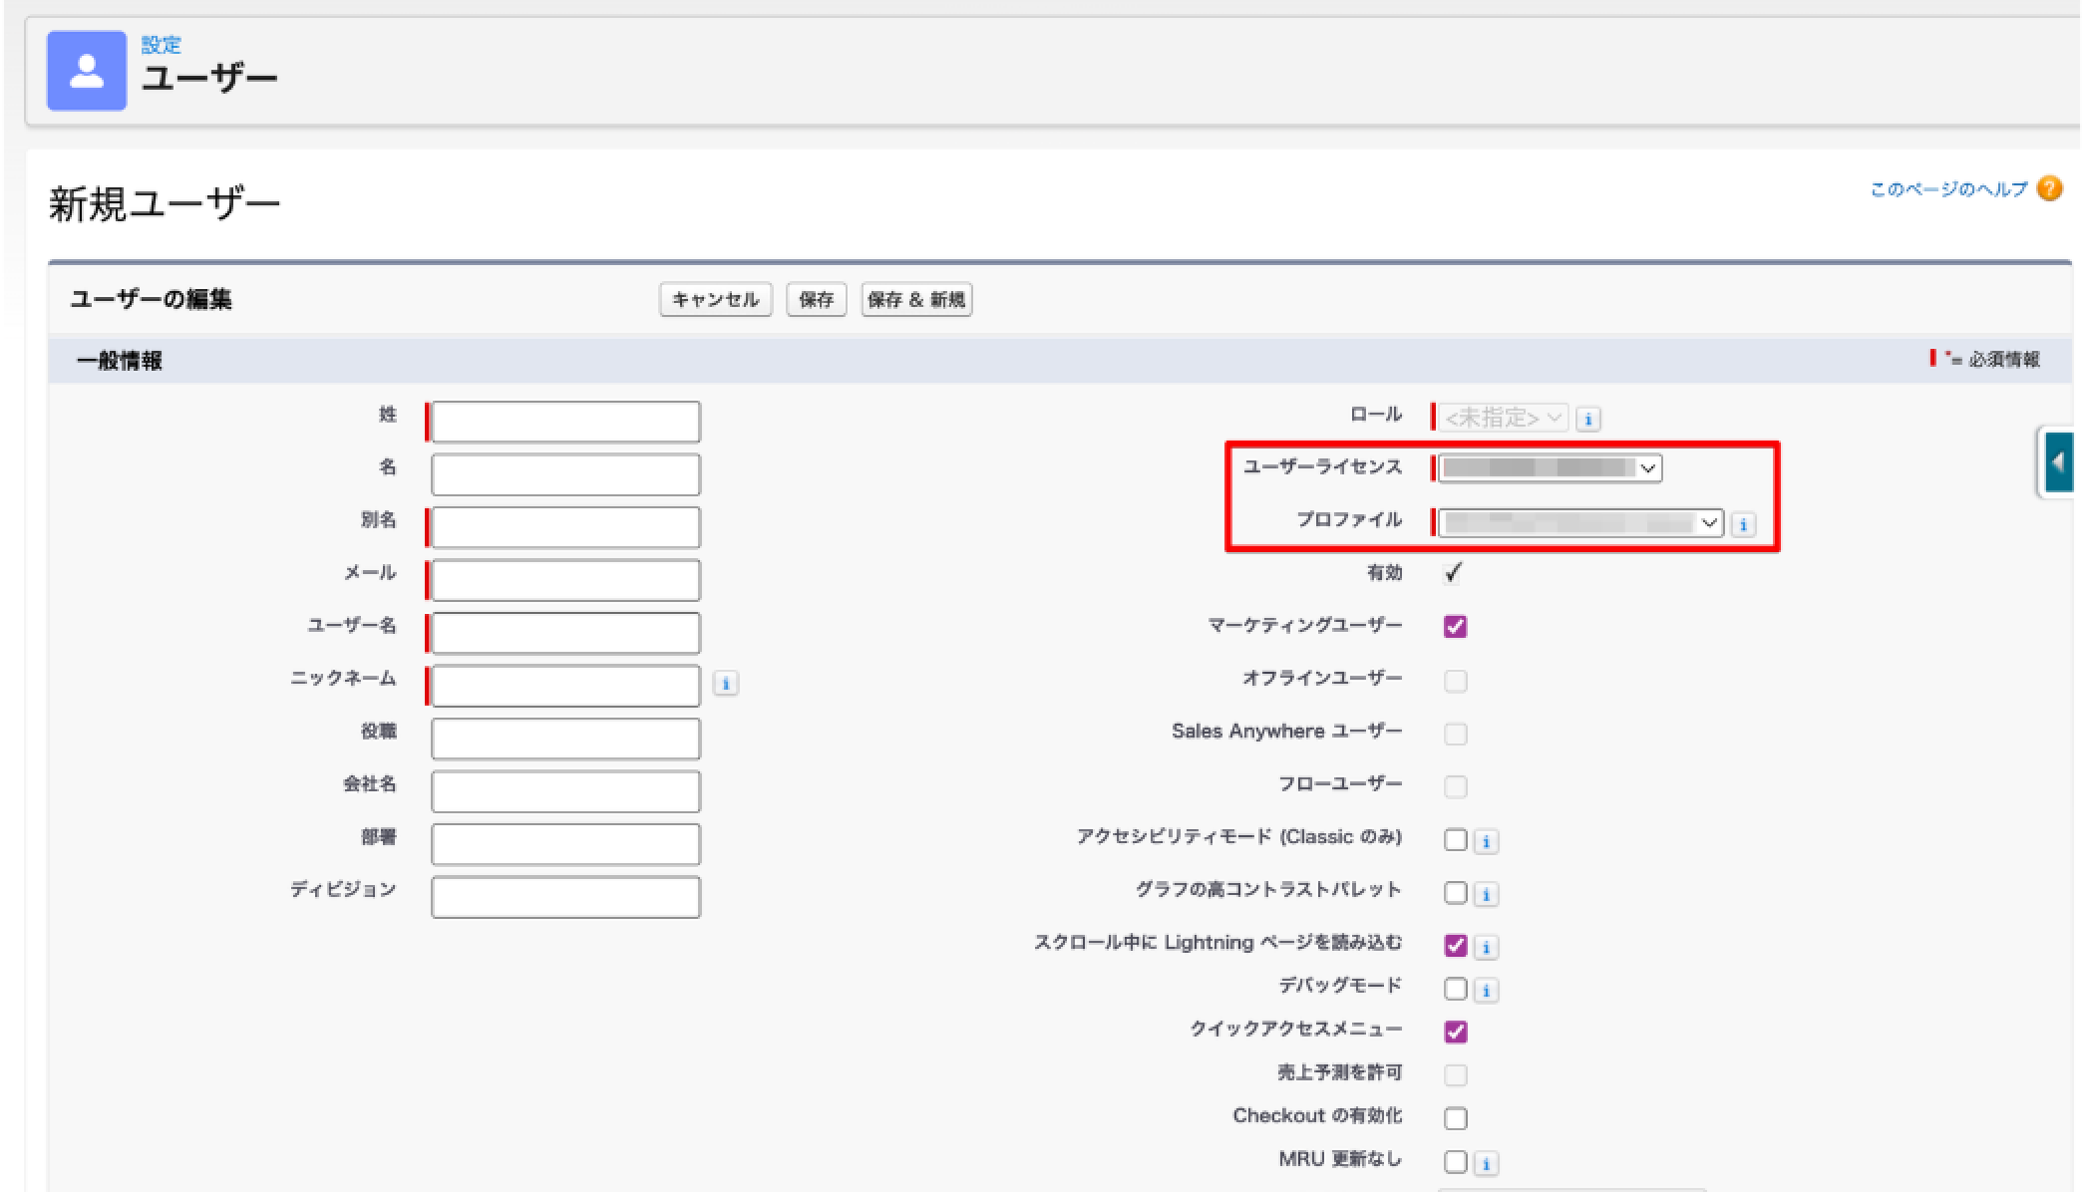Click the user avatar icon beside ユーザー heading
This screenshot has width=2082, height=1192.
87,71
